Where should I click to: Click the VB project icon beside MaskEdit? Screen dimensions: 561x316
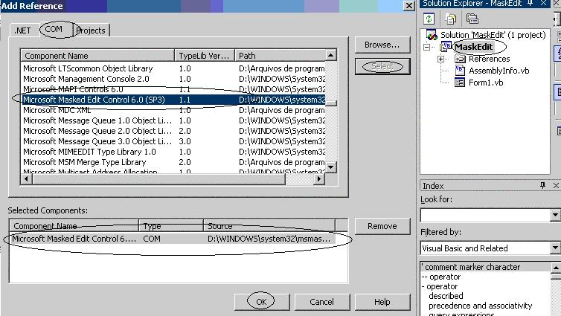click(446, 47)
